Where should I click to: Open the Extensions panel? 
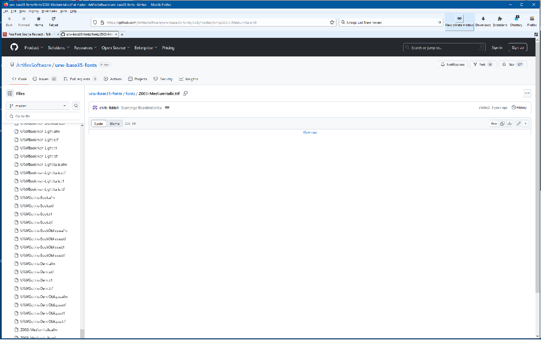[500, 21]
